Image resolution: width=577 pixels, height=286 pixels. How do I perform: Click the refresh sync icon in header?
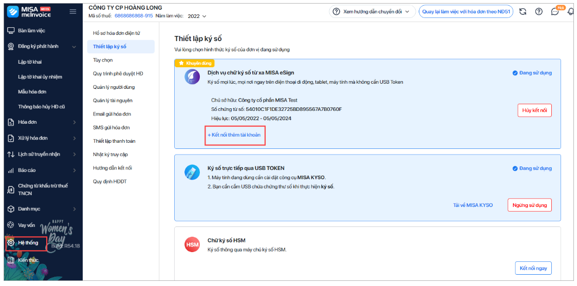tap(523, 11)
